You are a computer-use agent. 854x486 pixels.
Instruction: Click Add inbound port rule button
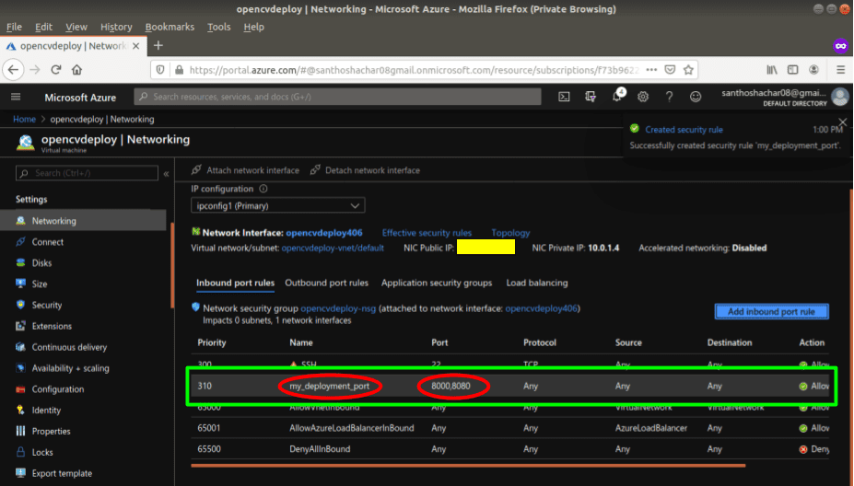point(771,312)
